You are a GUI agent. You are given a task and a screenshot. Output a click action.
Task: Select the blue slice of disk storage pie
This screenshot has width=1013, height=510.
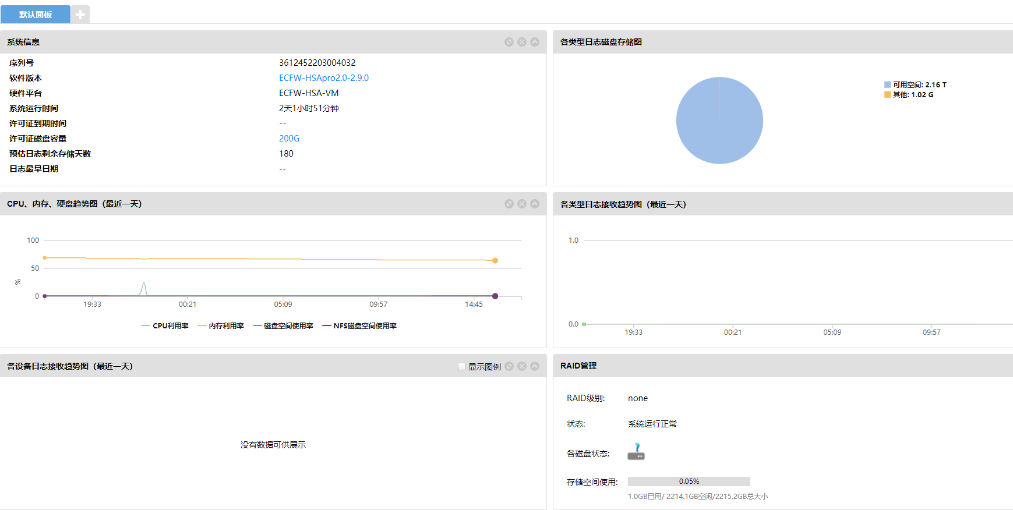pyautogui.click(x=719, y=121)
